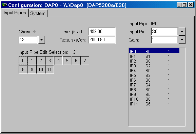Click the application icon in the title bar
The image size is (196, 134).
coord(5,5)
